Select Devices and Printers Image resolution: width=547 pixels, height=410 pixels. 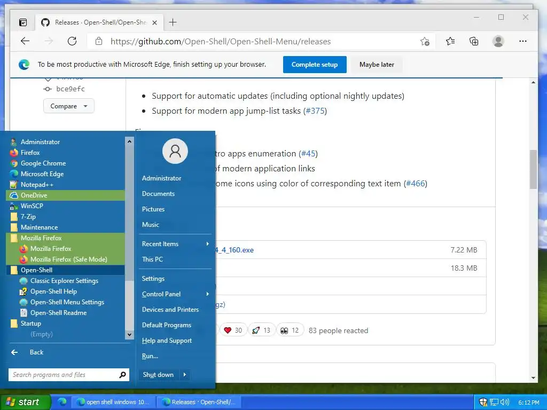175,310
